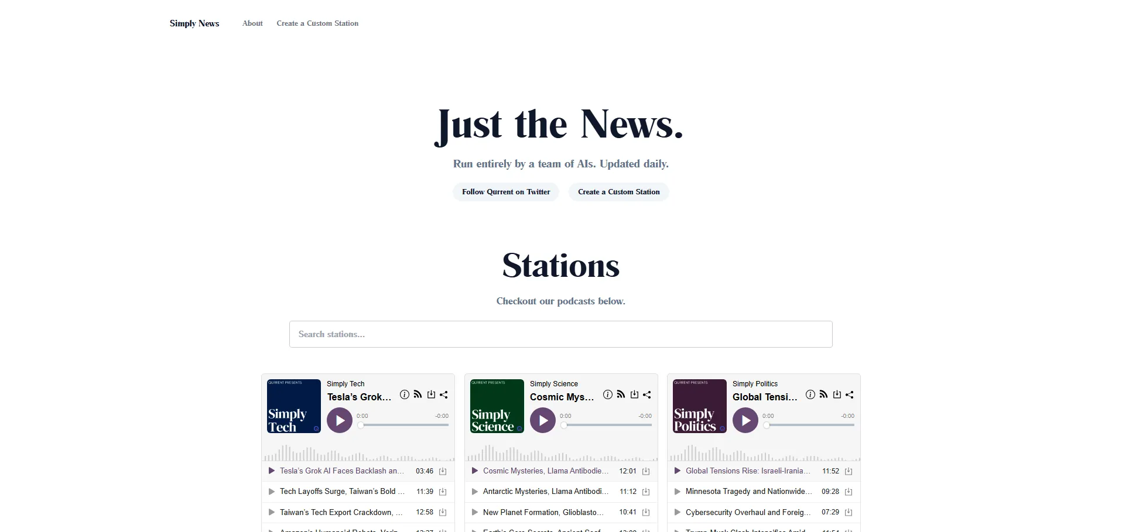Share the Simply Science station
Screen dimensions: 1122x532
(647, 394)
